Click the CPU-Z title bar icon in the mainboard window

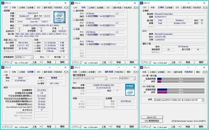pyautogui.click(x=142, y=3)
